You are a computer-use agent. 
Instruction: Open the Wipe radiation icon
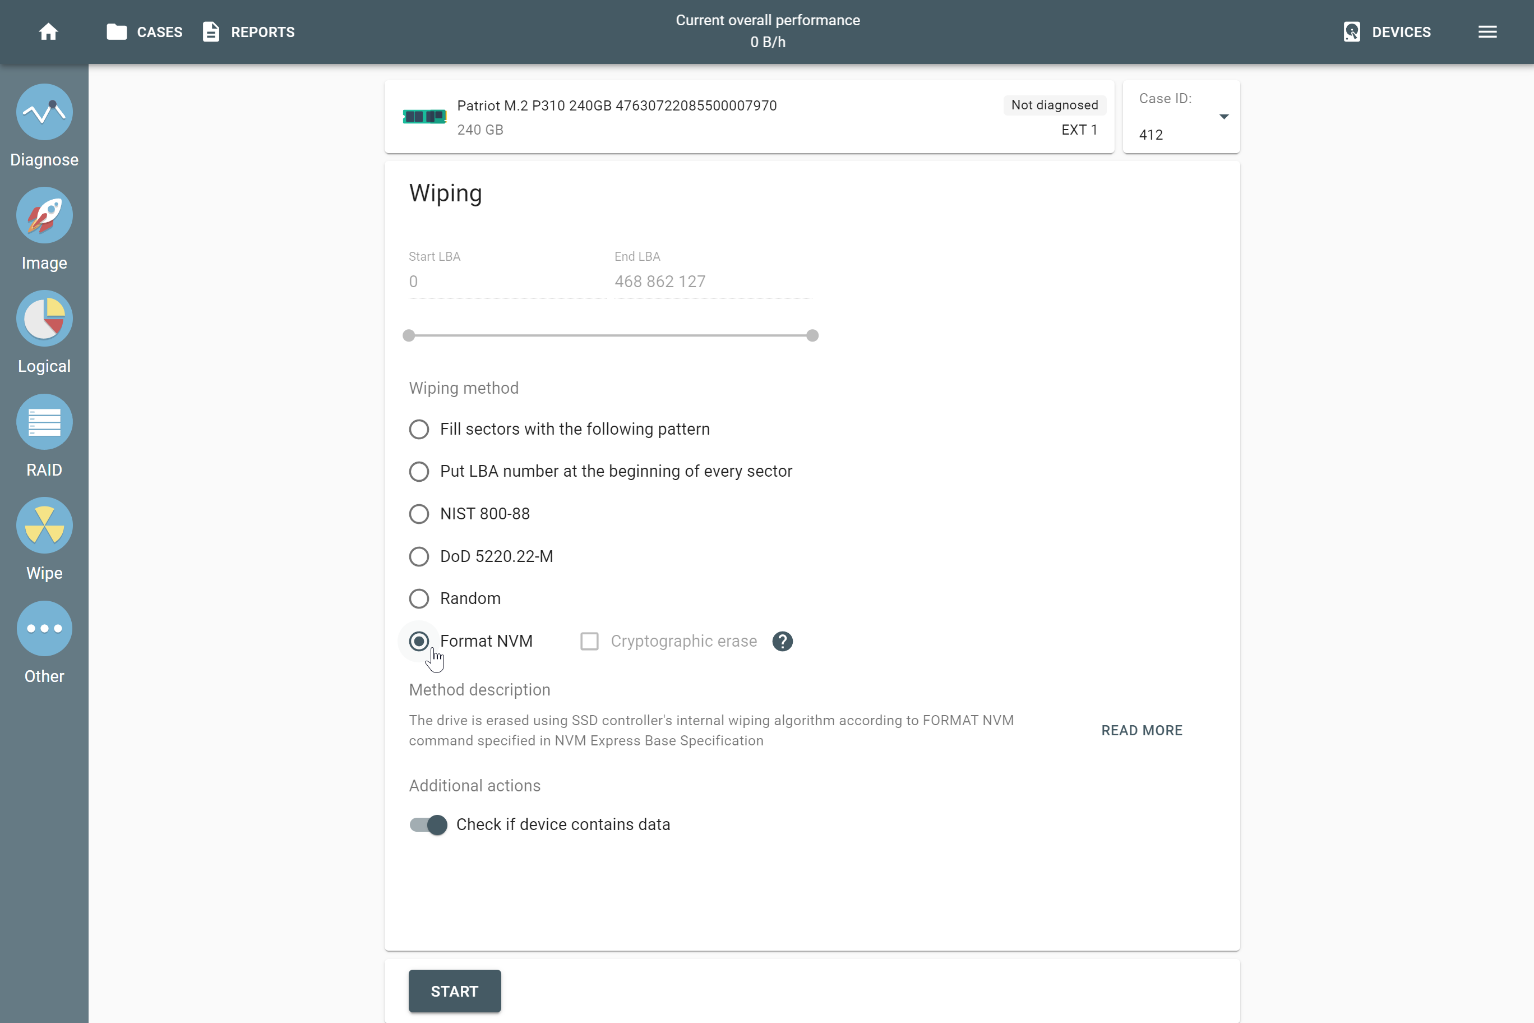click(44, 525)
